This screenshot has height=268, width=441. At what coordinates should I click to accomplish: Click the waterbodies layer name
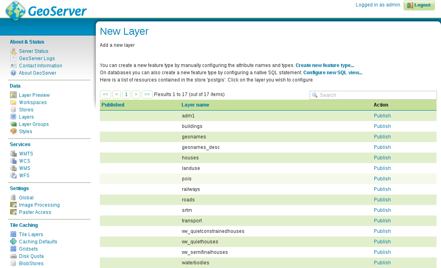(196, 263)
